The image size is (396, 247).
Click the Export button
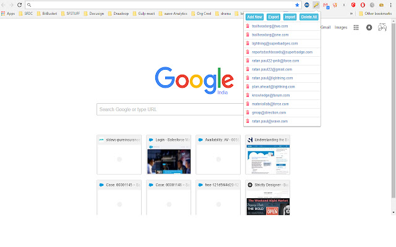(x=273, y=17)
